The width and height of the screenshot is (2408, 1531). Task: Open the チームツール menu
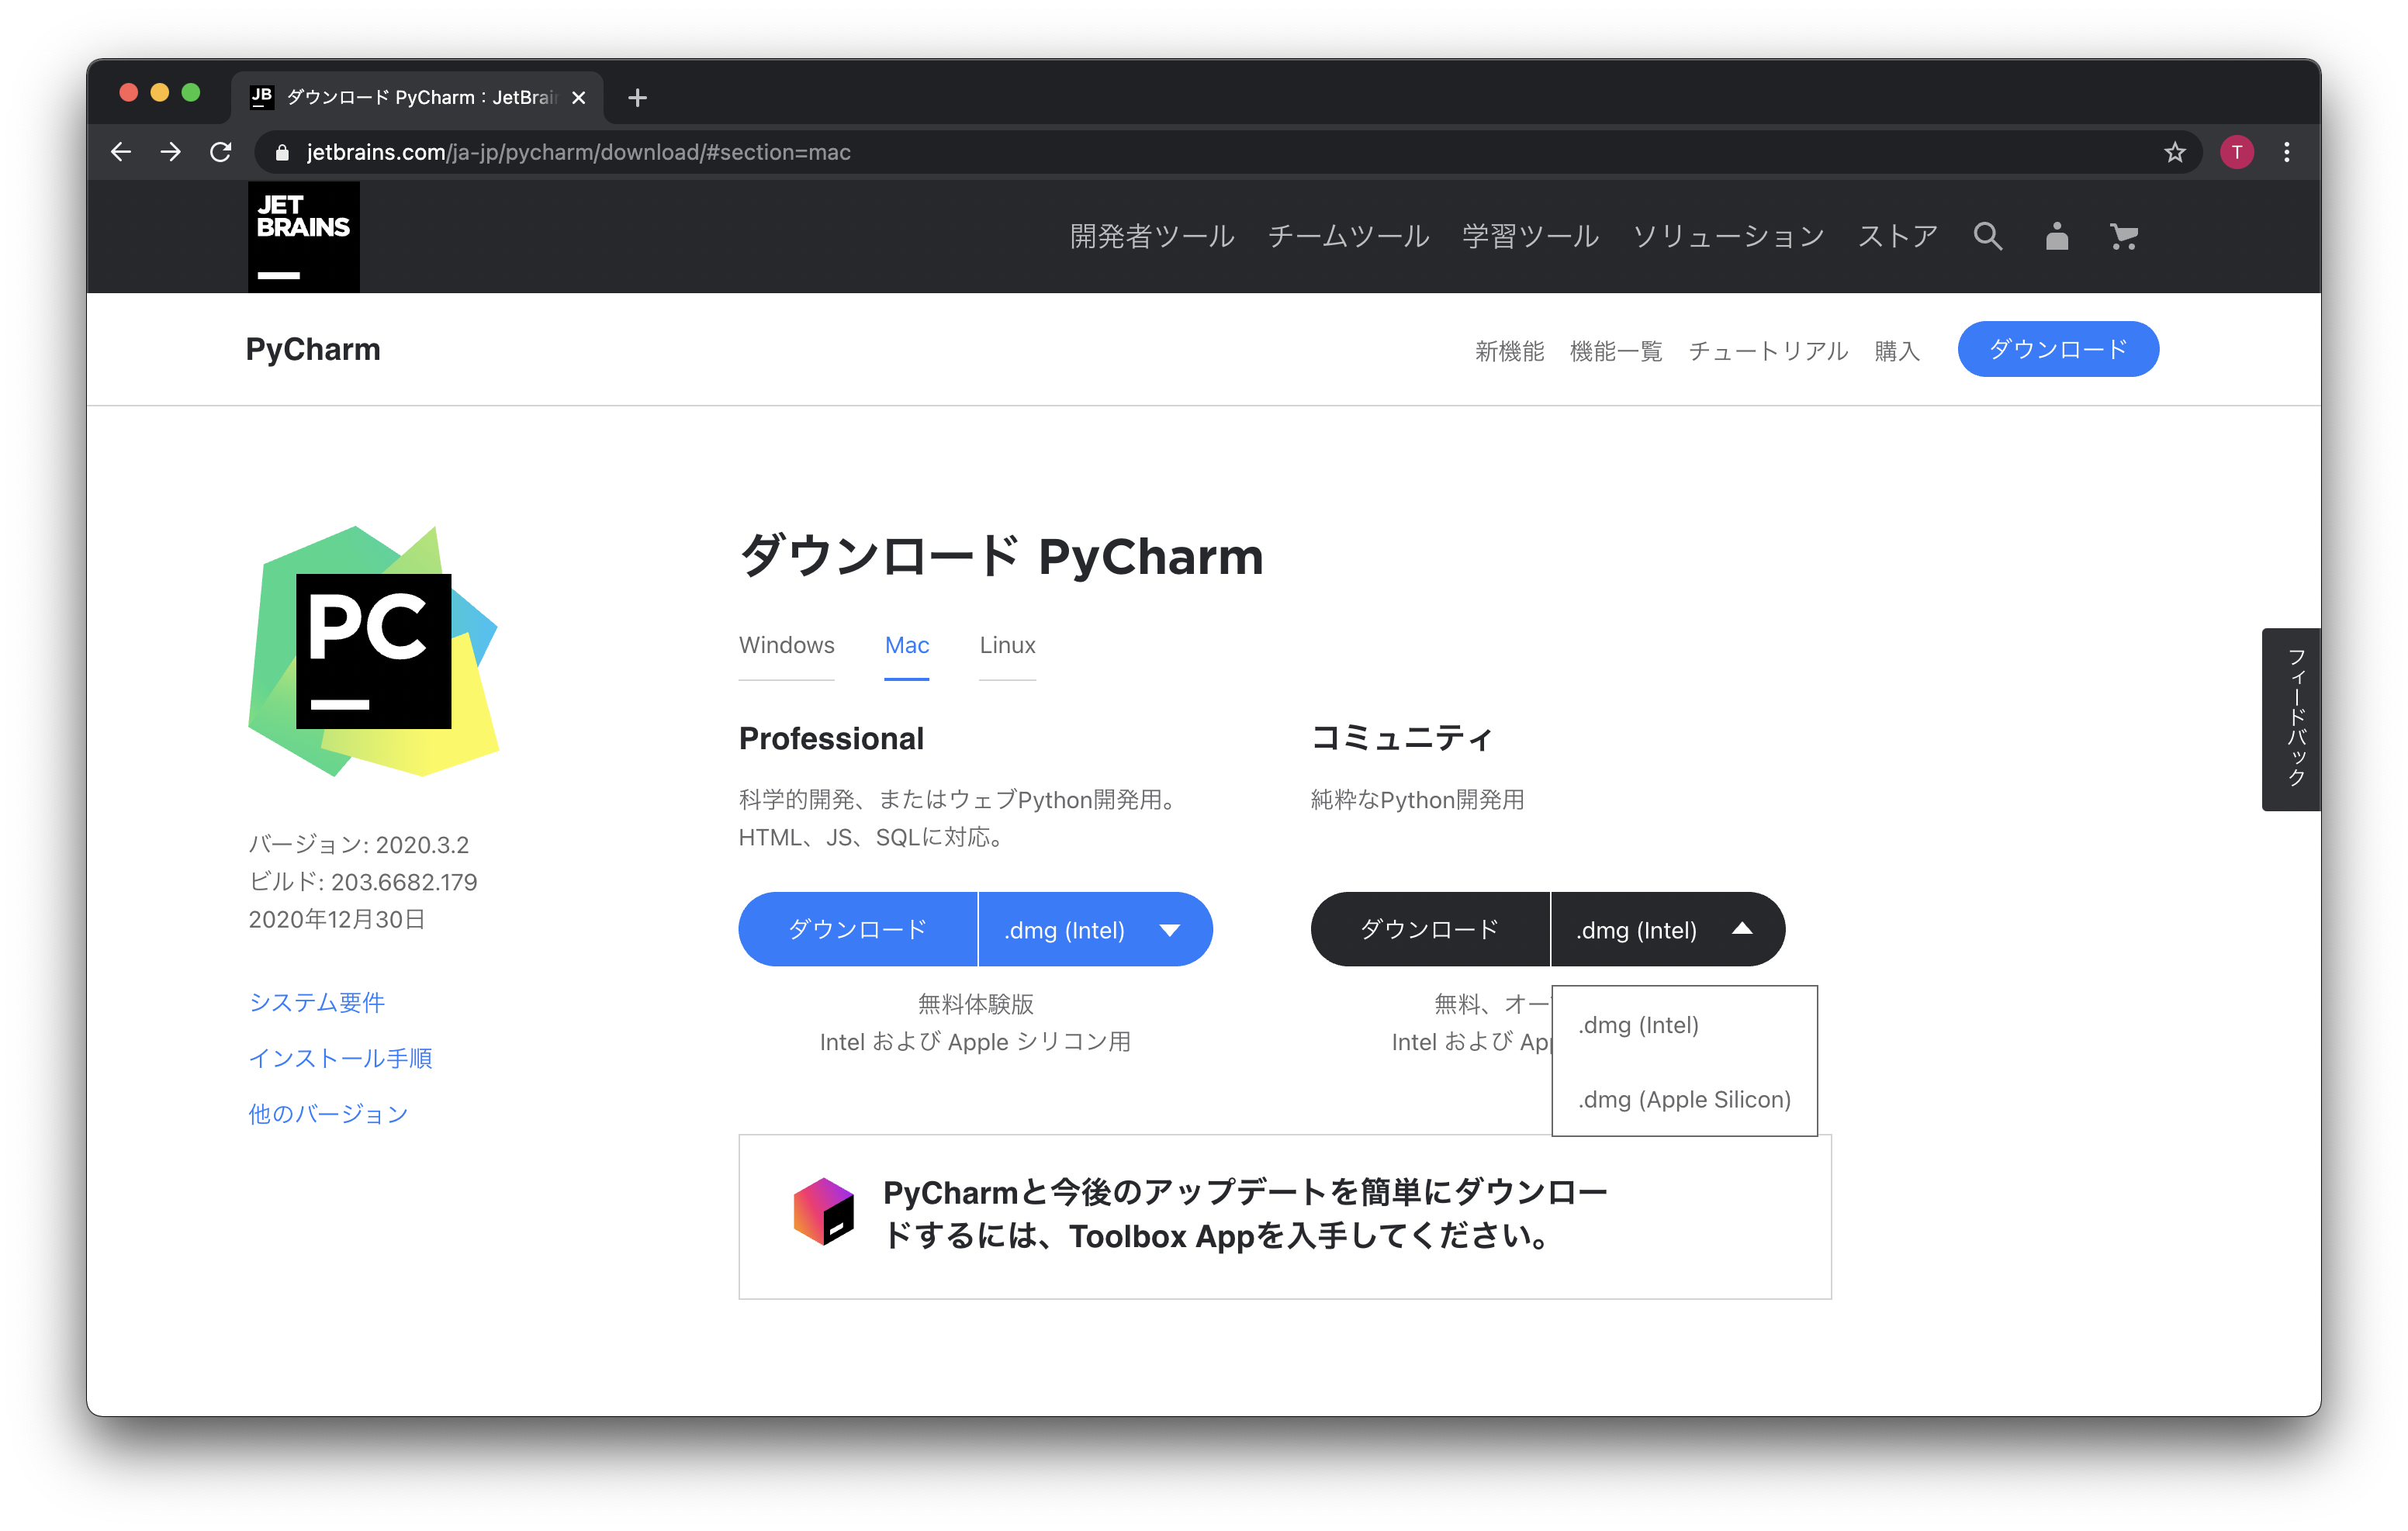click(1348, 237)
